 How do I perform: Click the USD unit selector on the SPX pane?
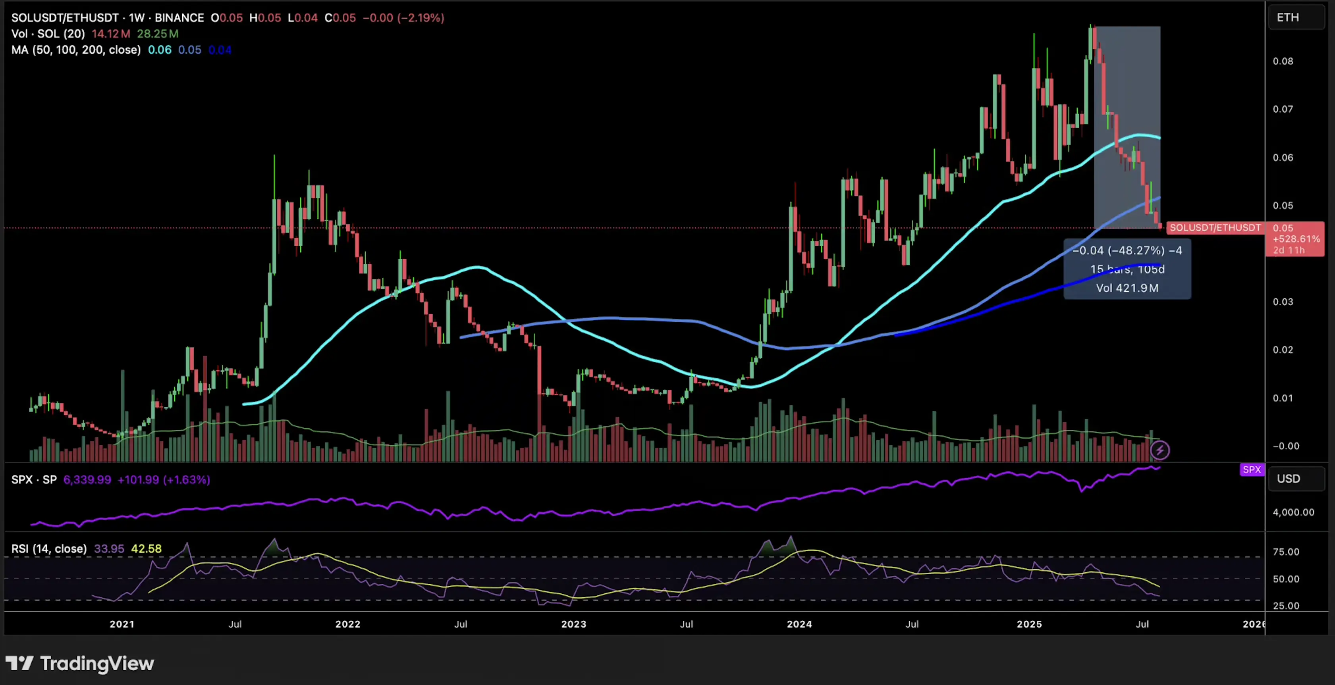click(x=1290, y=478)
